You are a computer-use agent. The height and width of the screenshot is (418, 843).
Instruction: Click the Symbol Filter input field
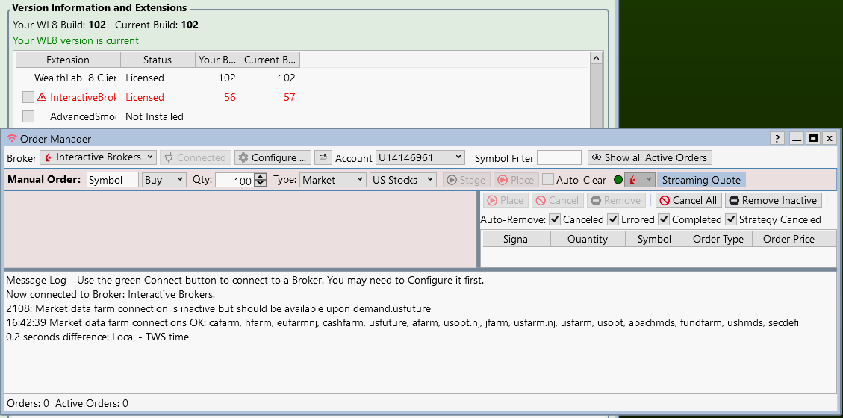(559, 157)
